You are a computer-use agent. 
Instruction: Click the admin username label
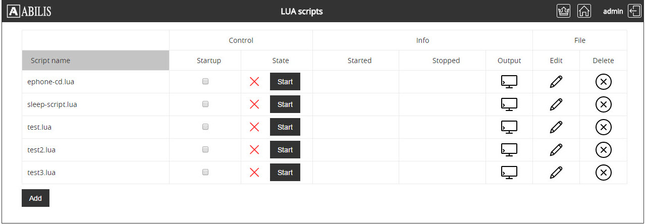pos(613,11)
